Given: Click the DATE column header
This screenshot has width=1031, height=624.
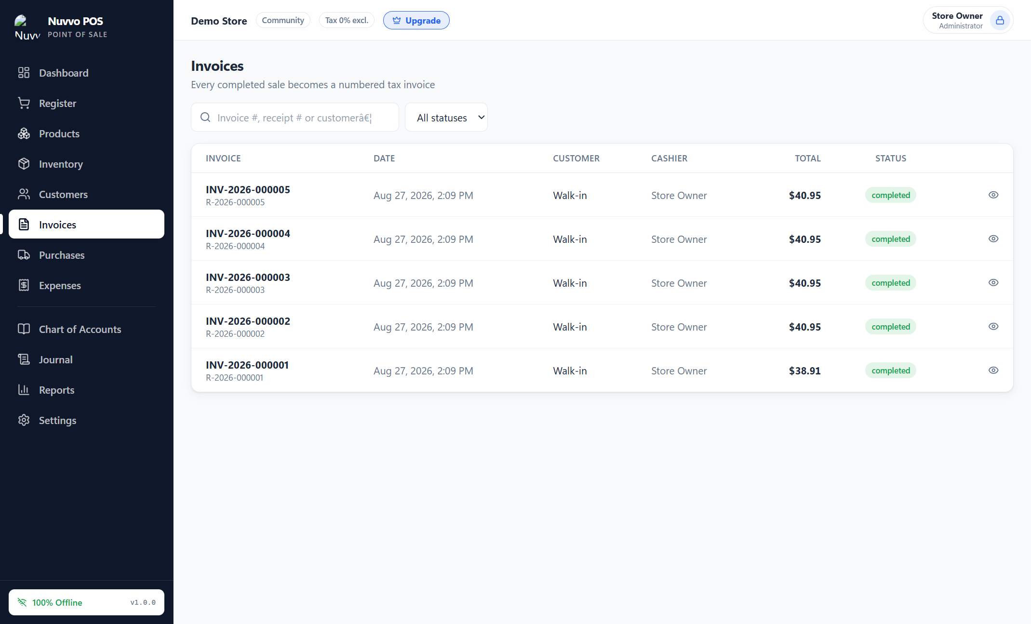Looking at the screenshot, I should point(384,158).
